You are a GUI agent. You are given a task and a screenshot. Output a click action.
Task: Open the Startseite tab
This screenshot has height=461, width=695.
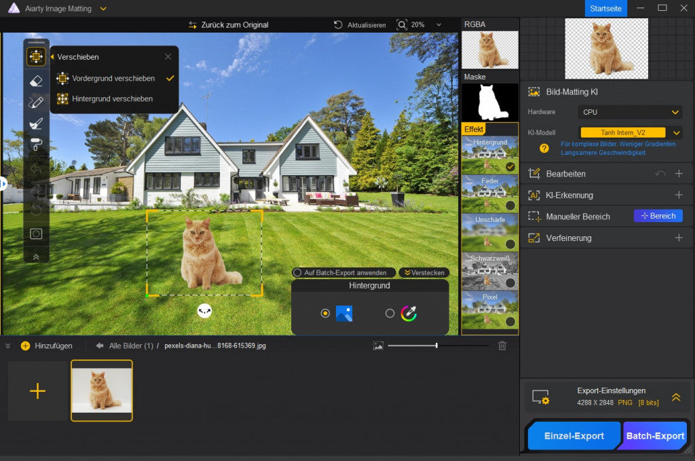point(605,8)
